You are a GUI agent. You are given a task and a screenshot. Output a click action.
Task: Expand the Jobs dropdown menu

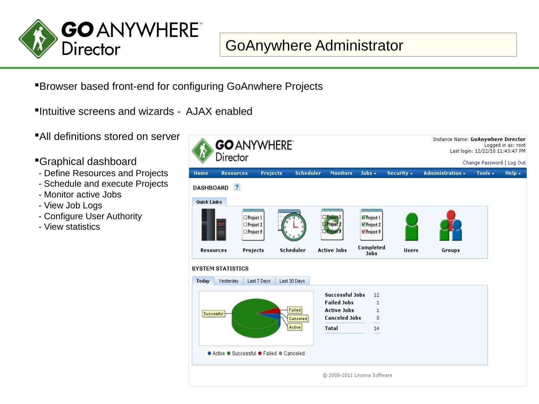[x=368, y=173]
